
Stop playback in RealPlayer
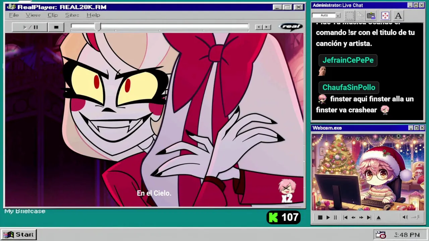point(56,27)
